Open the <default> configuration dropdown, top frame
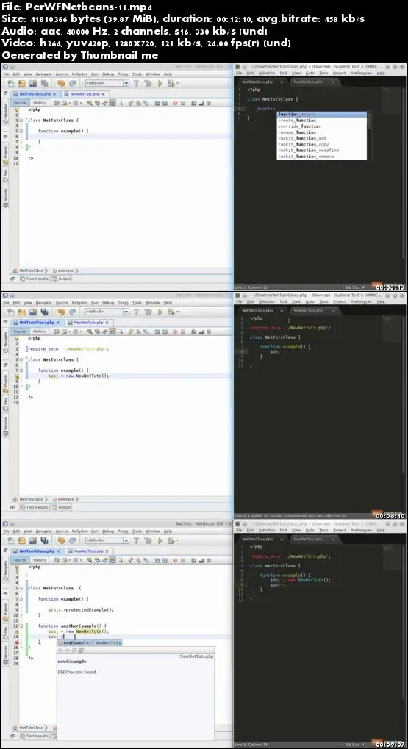408x749 pixels. (107, 84)
